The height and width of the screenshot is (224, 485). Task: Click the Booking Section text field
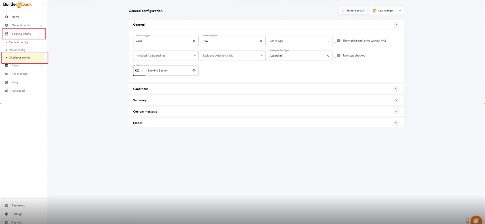[168, 71]
